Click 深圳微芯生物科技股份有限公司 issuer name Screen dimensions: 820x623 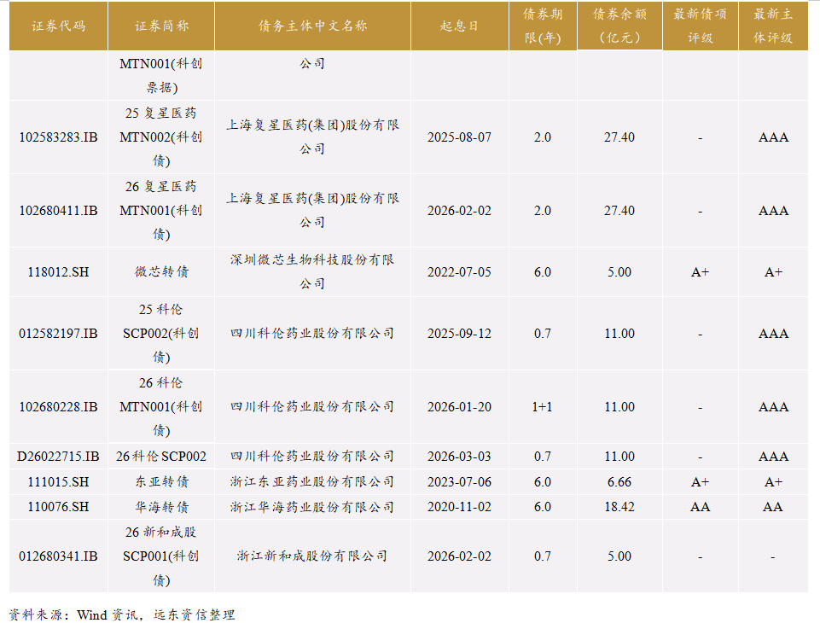coord(313,272)
